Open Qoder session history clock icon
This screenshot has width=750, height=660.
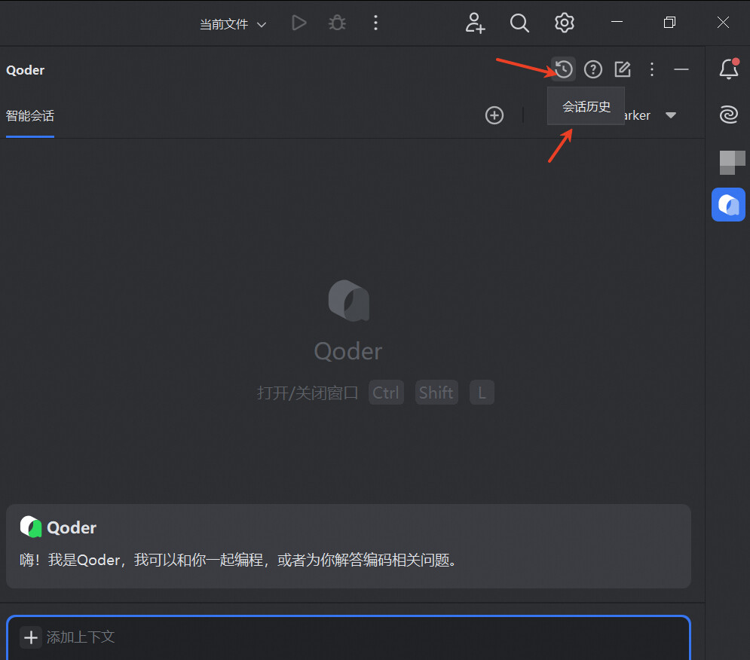point(564,69)
